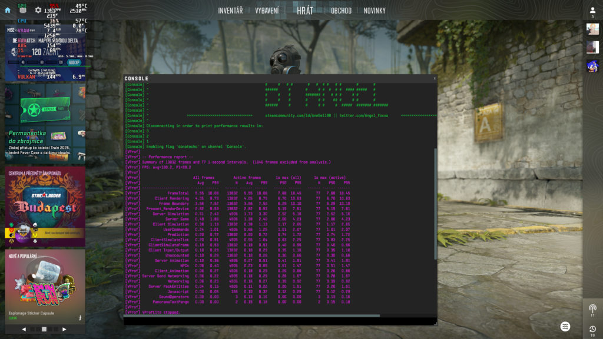Open the StarLadder Budapest championship banner
The width and height of the screenshot is (603, 339).
coord(45,207)
